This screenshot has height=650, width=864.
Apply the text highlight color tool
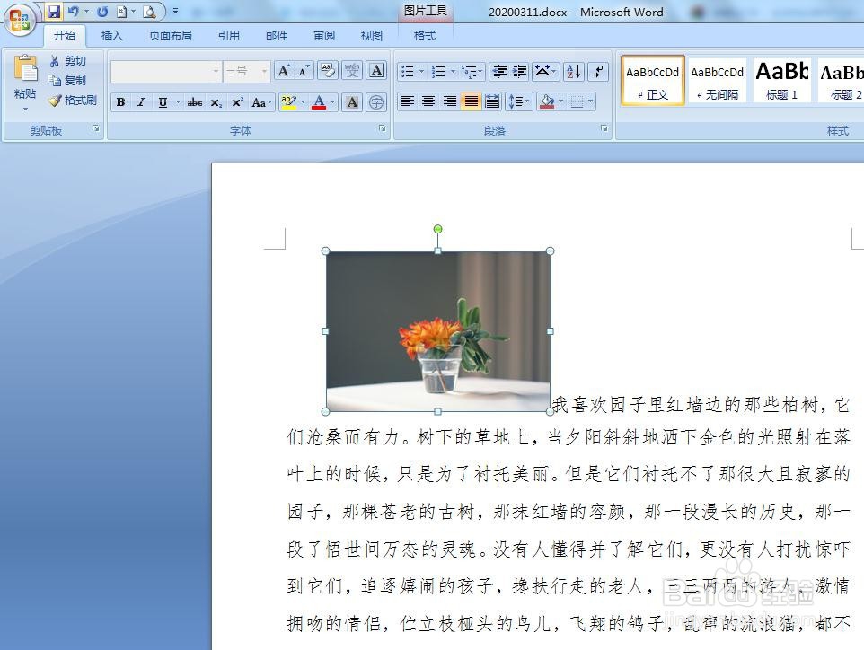coord(288,101)
